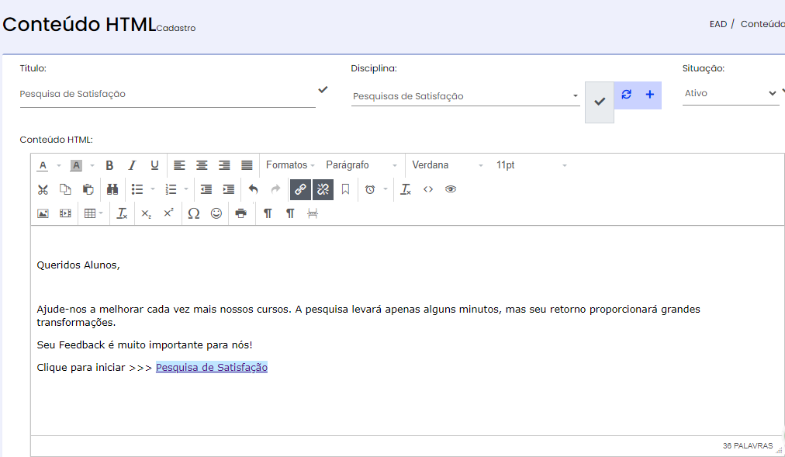Open the Parágrafo block format dropdown
The height and width of the screenshot is (457, 785).
[x=361, y=165]
